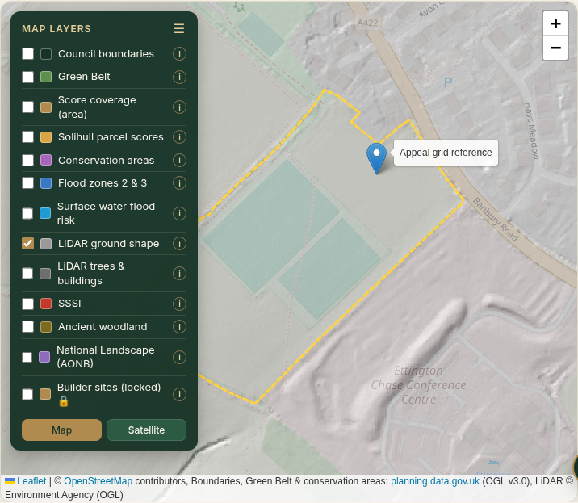Viewport: 578px width, 503px height.
Task: Enable Ancient woodland checkbox
Action: [27, 327]
